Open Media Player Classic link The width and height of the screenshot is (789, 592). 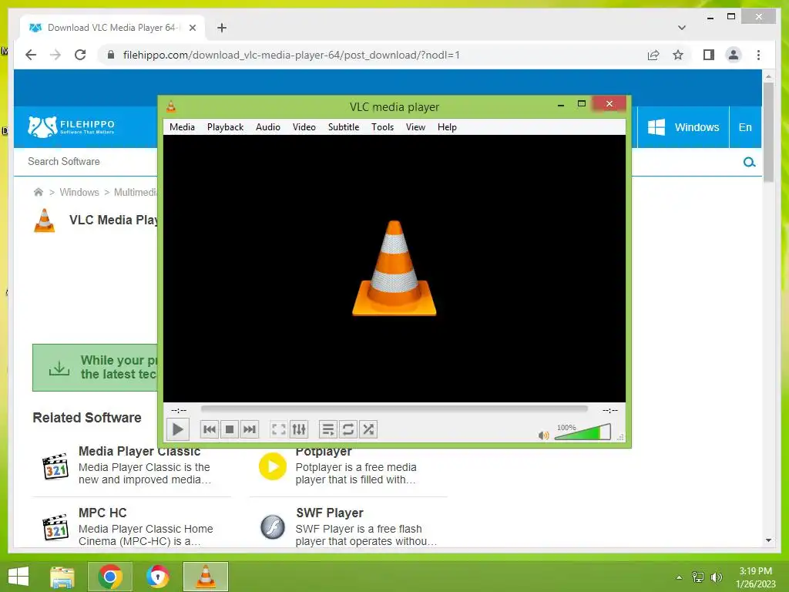[x=139, y=451]
